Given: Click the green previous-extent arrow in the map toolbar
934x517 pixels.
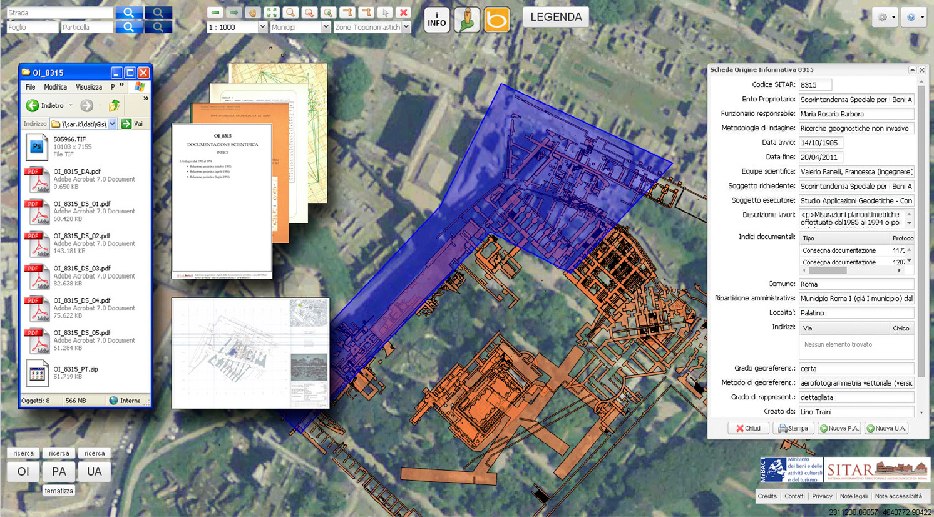Looking at the screenshot, I should click(215, 13).
